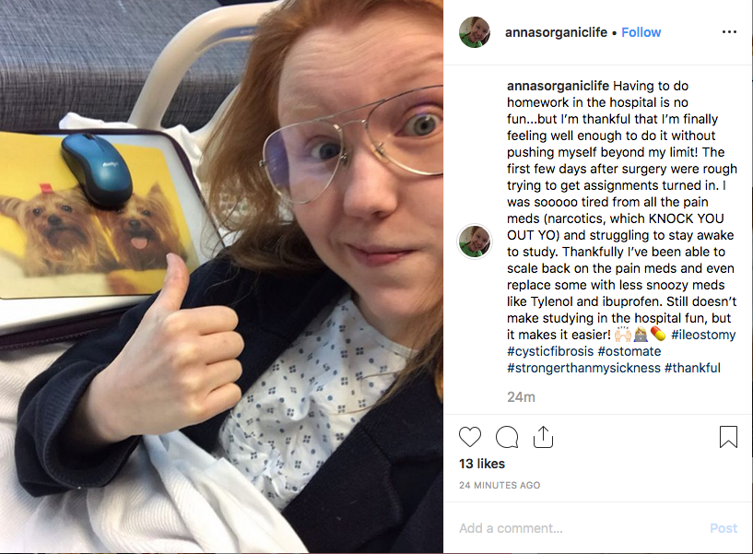753x554 pixels.
Task: Click the header profile avatar
Action: pos(475,32)
